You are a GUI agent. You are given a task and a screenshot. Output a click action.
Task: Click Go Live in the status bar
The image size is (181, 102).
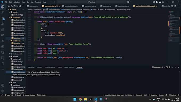click(x=172, y=95)
